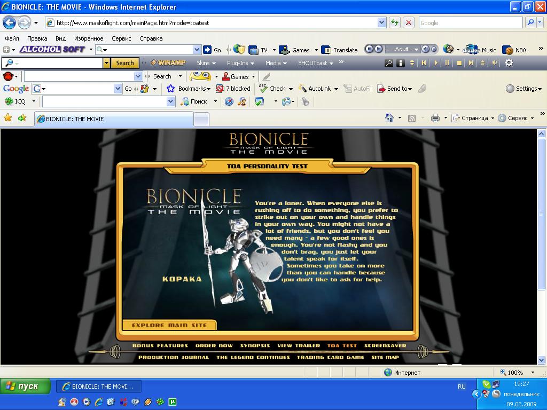
Task: Click the Stop loading red X icon
Action: (409, 22)
